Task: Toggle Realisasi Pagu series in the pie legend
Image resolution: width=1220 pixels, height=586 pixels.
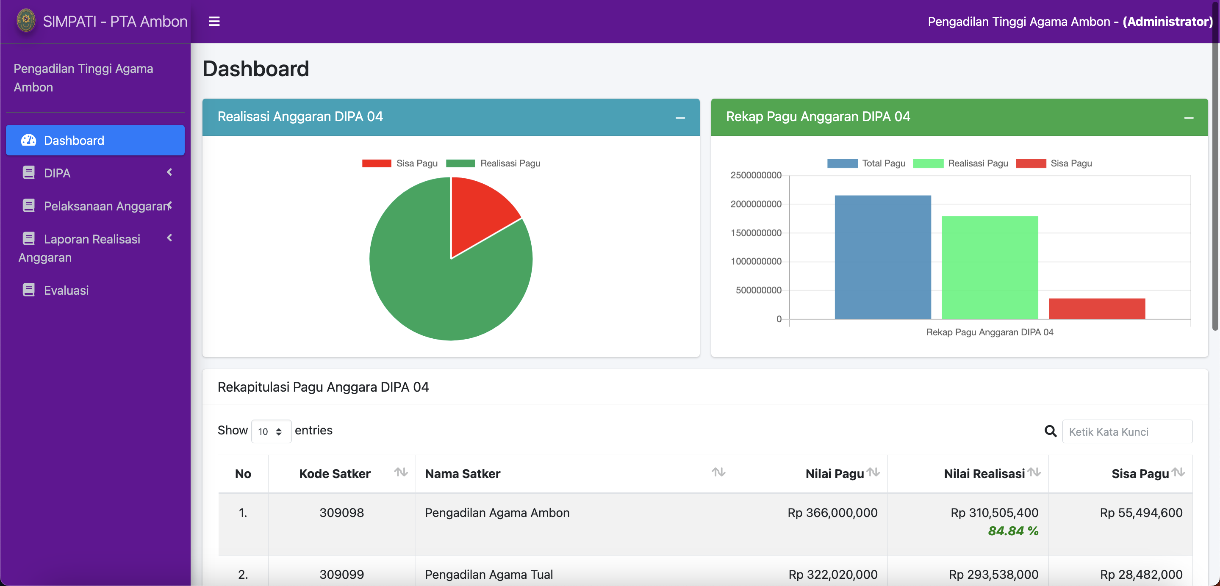Action: (493, 163)
